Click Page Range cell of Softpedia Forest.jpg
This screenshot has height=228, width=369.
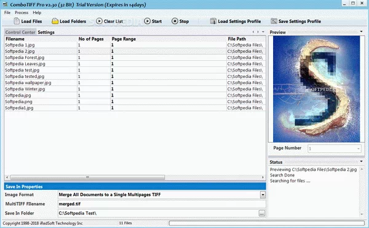point(169,58)
